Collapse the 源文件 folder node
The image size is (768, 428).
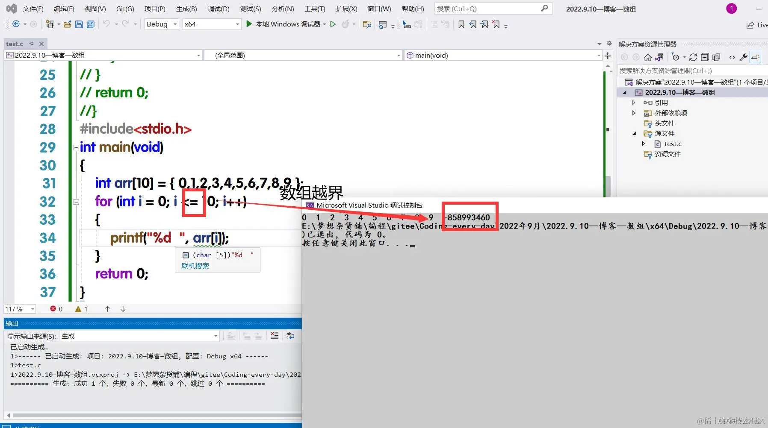click(634, 134)
